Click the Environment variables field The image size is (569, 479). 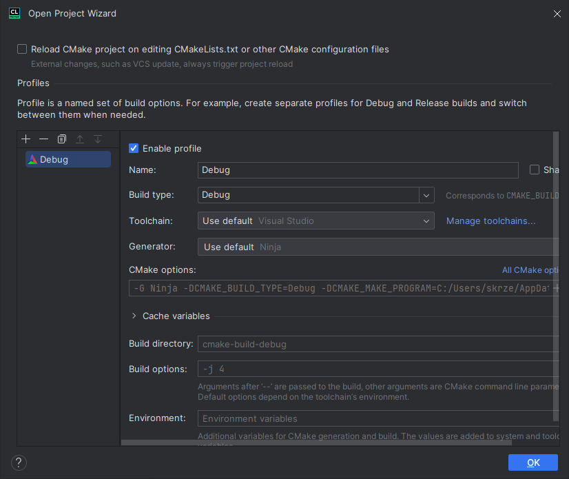[x=378, y=418]
